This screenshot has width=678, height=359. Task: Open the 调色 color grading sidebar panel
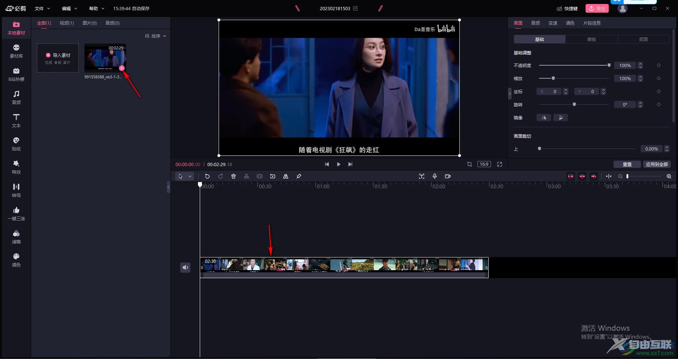coord(16,260)
